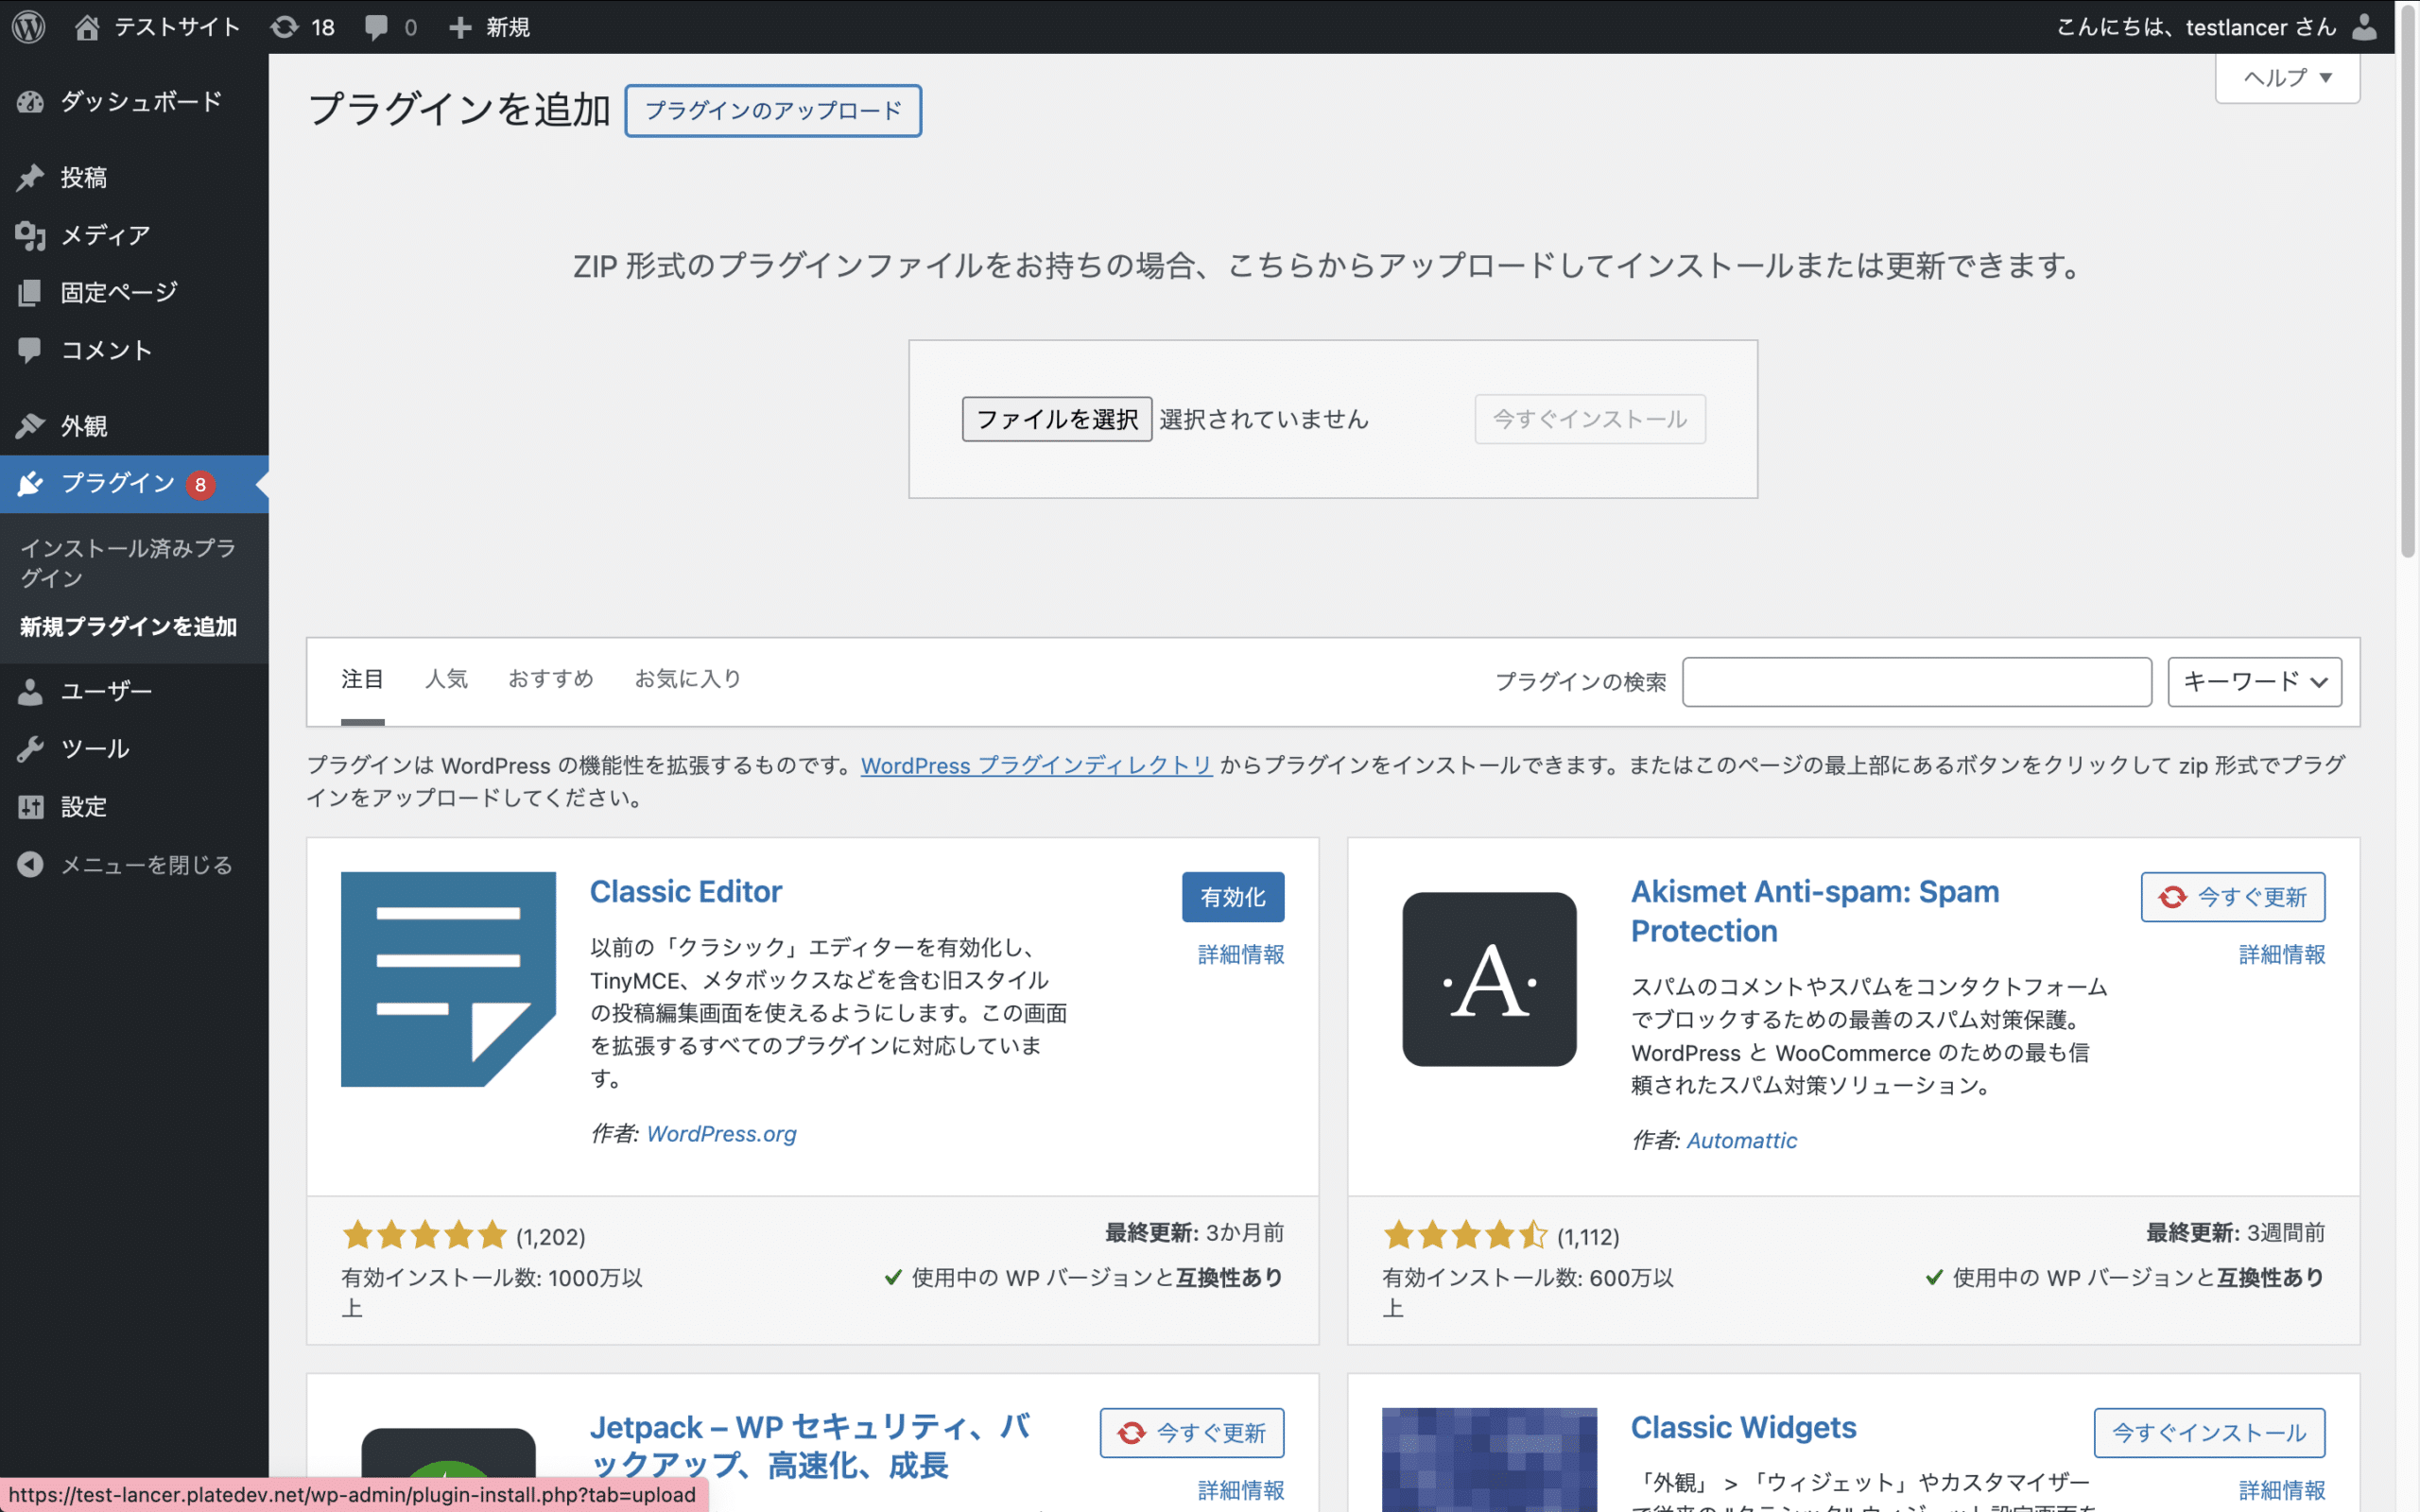
Task: Open 詳細情報 link for Jetpack
Action: 1241,1491
